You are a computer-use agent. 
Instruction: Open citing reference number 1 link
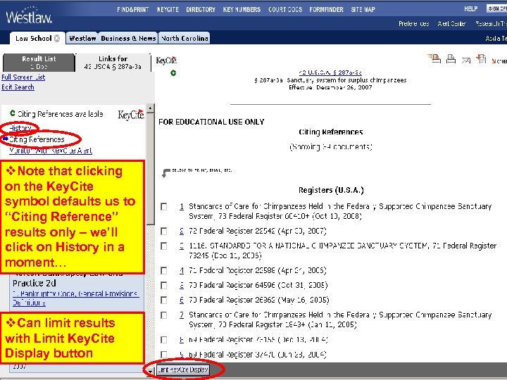(182, 206)
